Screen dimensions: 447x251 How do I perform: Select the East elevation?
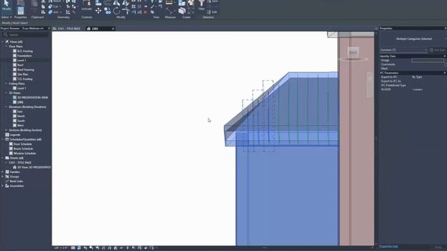coord(20,112)
